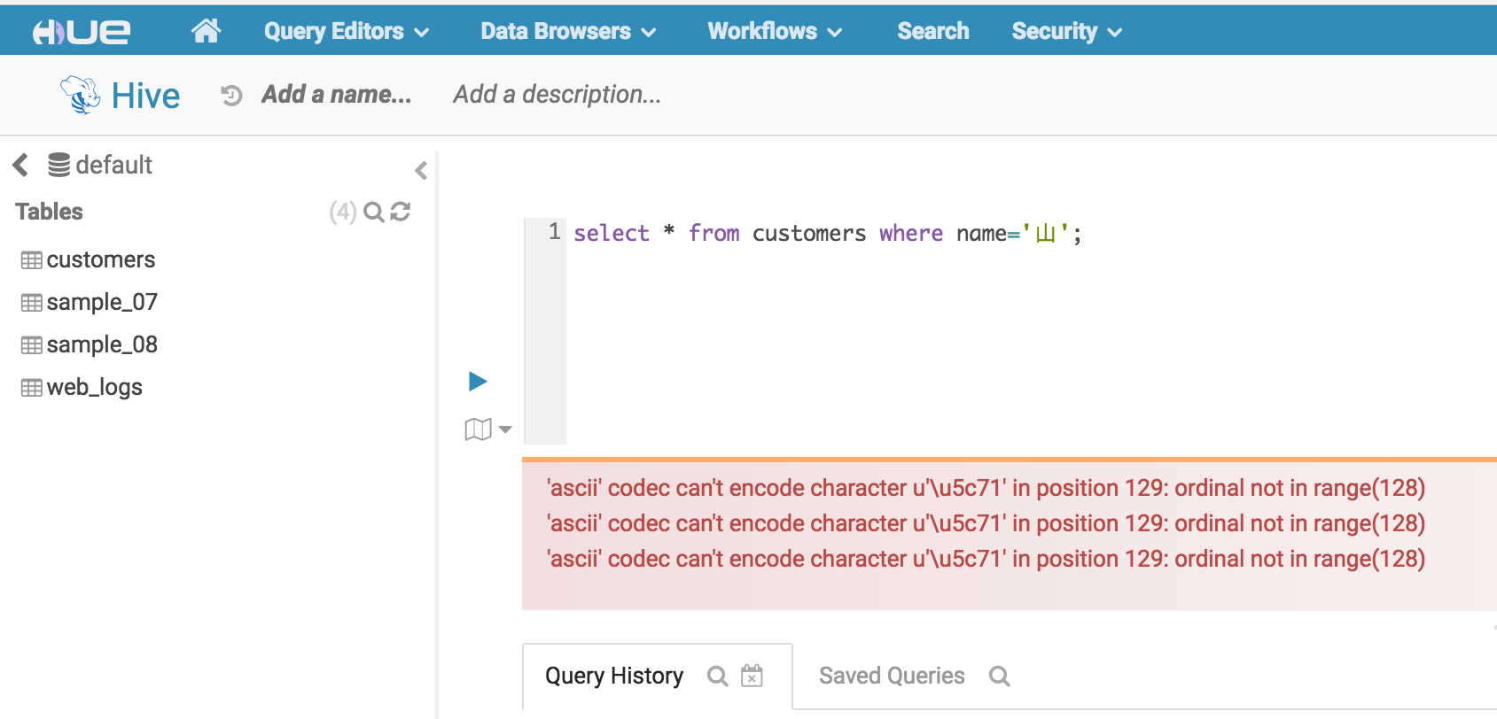Open the Query Editors menu
The image size is (1497, 719).
(x=346, y=31)
